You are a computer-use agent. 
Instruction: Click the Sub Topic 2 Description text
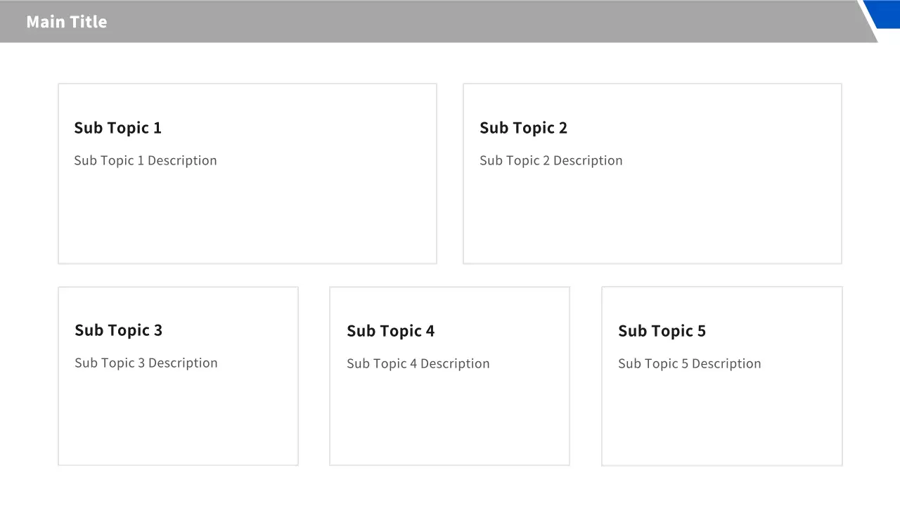coord(551,161)
